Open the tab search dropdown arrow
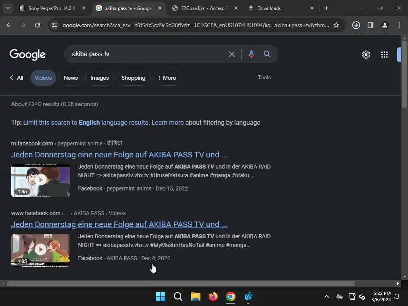The height and width of the screenshot is (306, 408). click(x=8, y=8)
